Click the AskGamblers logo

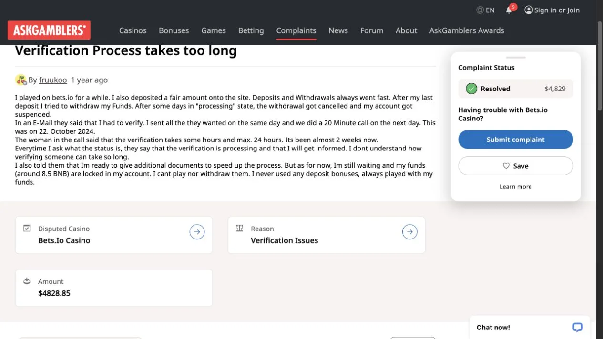pos(49,30)
